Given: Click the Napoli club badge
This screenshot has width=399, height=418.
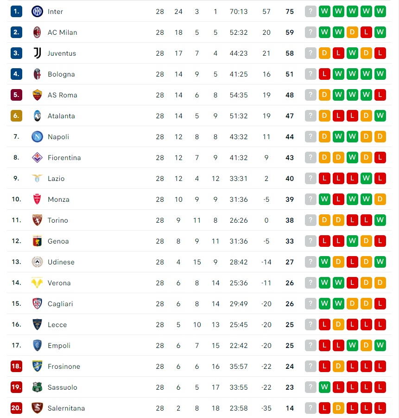Looking at the screenshot, I should coord(37,136).
